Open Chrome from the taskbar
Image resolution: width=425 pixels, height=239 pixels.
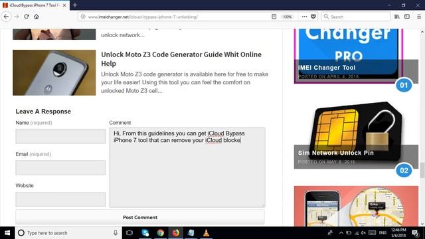(161, 233)
